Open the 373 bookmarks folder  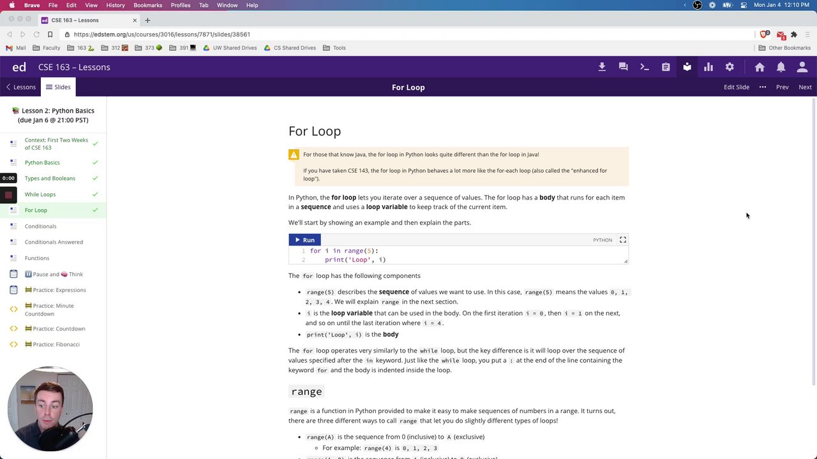point(149,48)
